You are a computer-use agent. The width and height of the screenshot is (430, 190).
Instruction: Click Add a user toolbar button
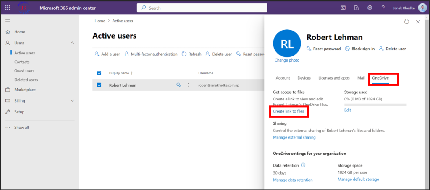[107, 54]
